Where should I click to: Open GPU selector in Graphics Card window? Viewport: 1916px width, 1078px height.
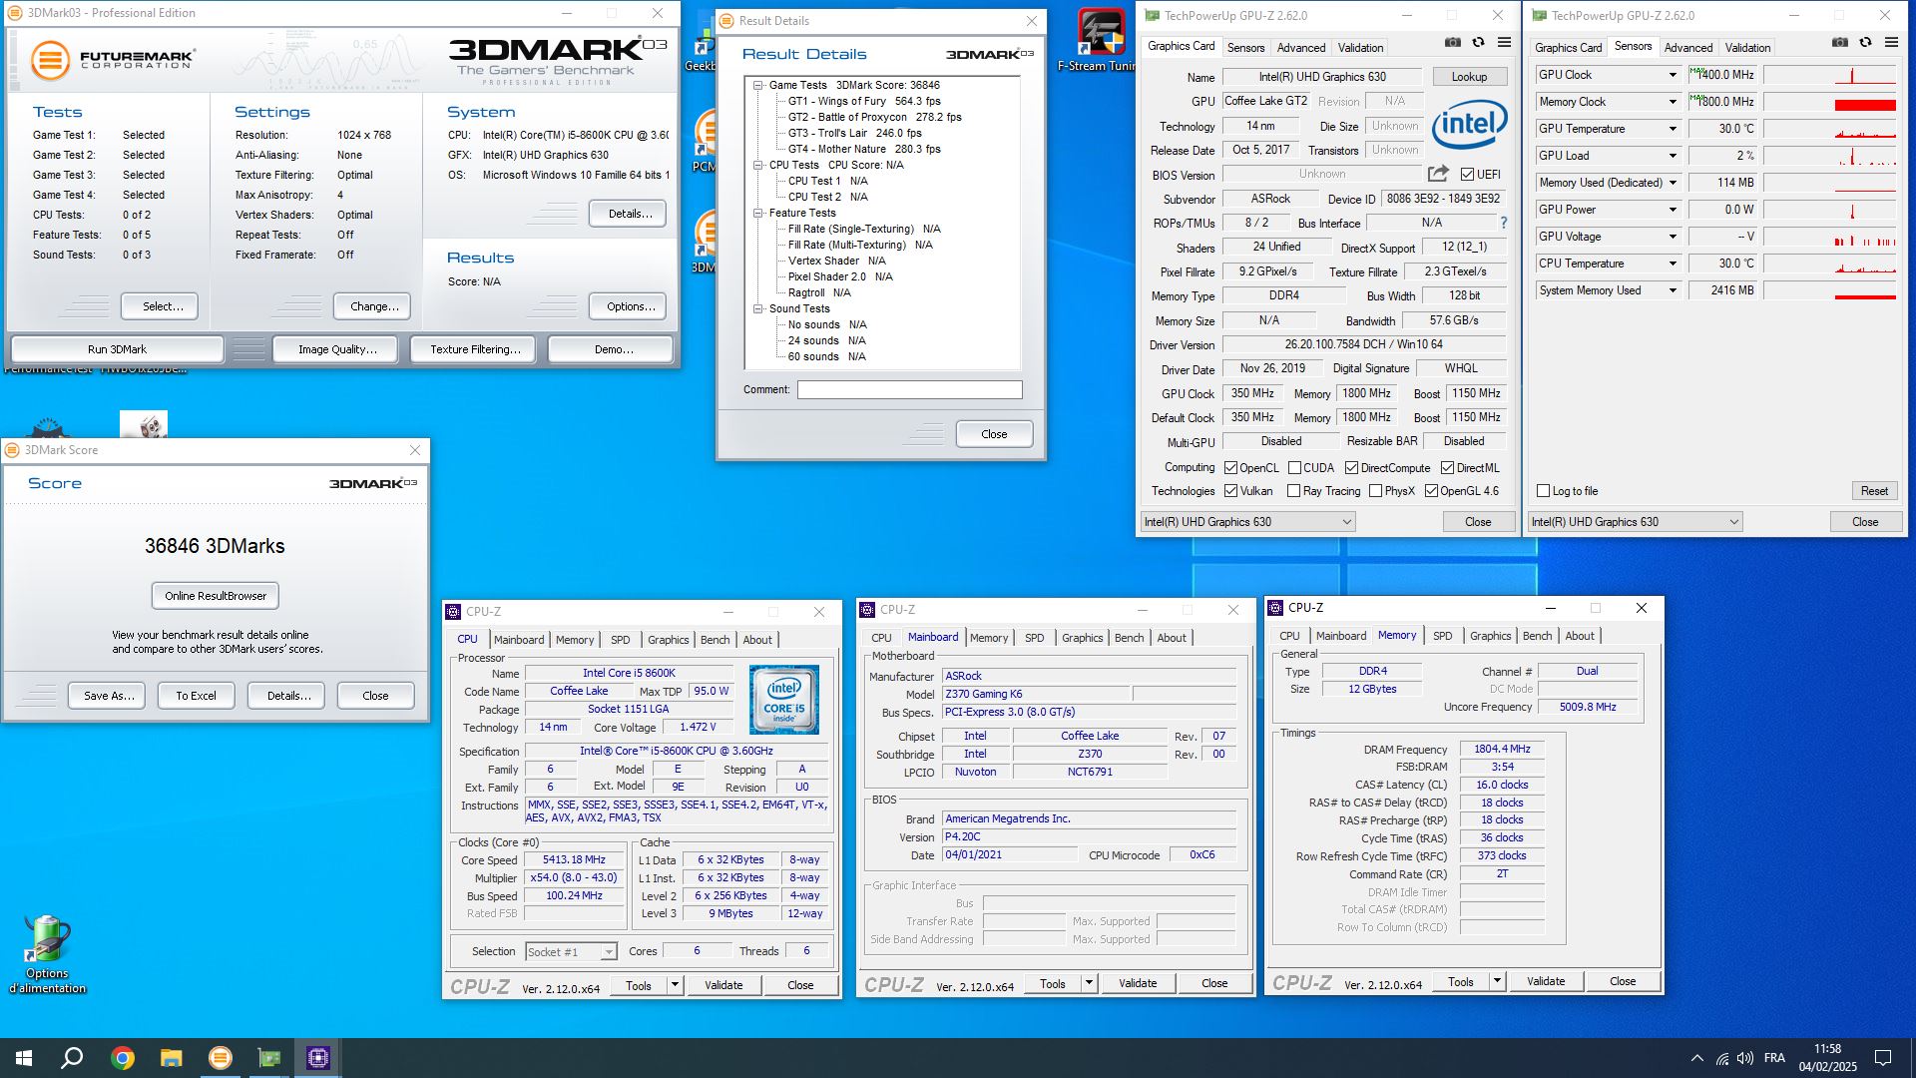(1247, 522)
